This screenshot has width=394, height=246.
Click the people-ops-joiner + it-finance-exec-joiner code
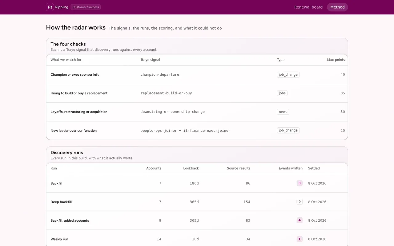[186, 131]
